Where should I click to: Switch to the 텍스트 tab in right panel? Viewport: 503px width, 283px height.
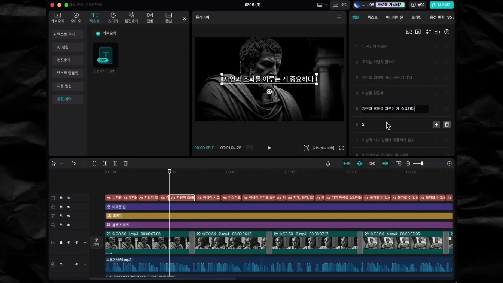tap(372, 18)
